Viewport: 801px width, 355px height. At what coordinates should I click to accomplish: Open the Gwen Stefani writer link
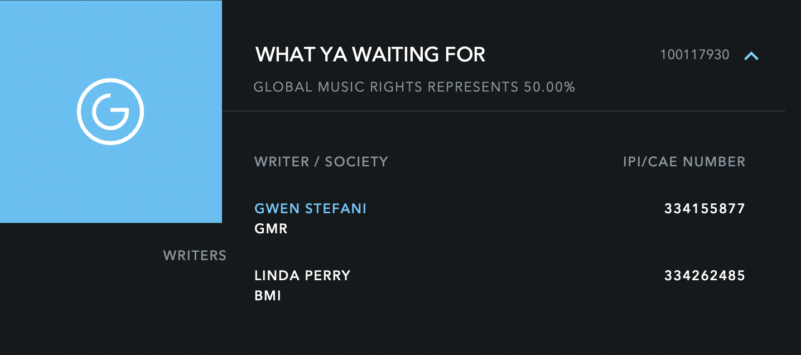(310, 209)
